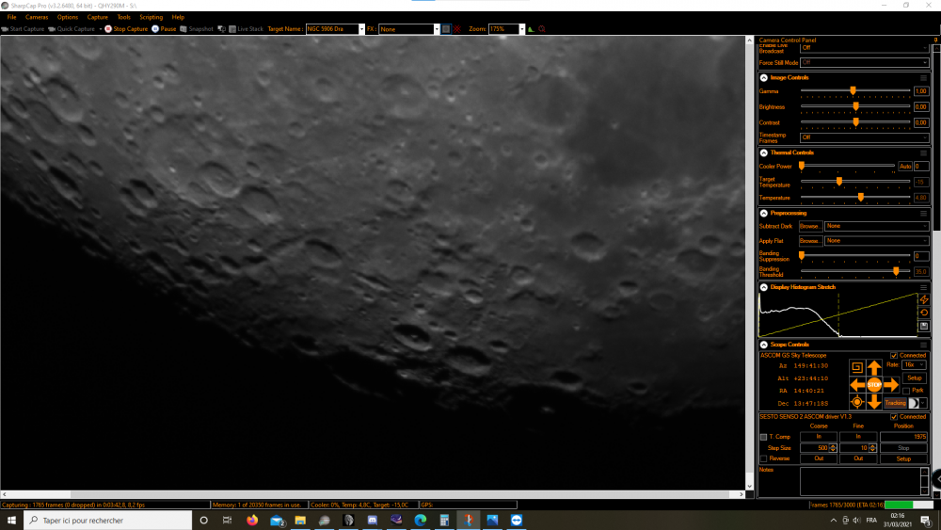Open the Scope Controls section menu icon
941x530 pixels.
coord(924,345)
